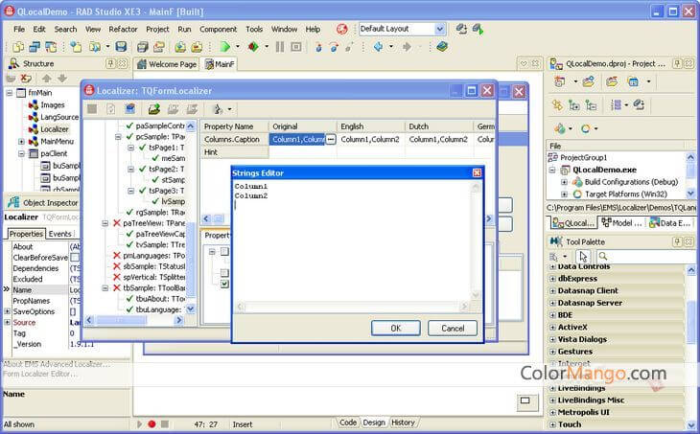Click the green Run arrow in toolbar
This screenshot has width=700, height=434.
click(x=224, y=46)
